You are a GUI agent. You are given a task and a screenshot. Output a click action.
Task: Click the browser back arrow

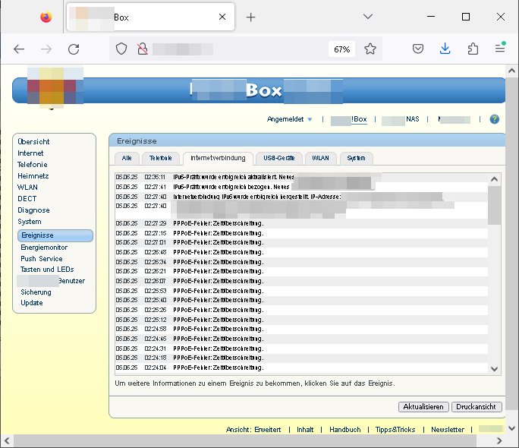click(19, 49)
